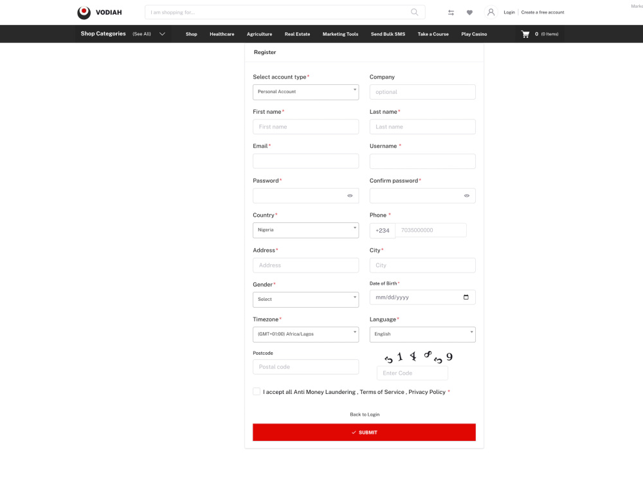Click the (See All) categories link
The height and width of the screenshot is (482, 643).
(141, 34)
